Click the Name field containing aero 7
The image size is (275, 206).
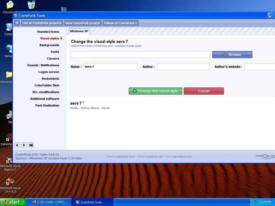point(110,67)
